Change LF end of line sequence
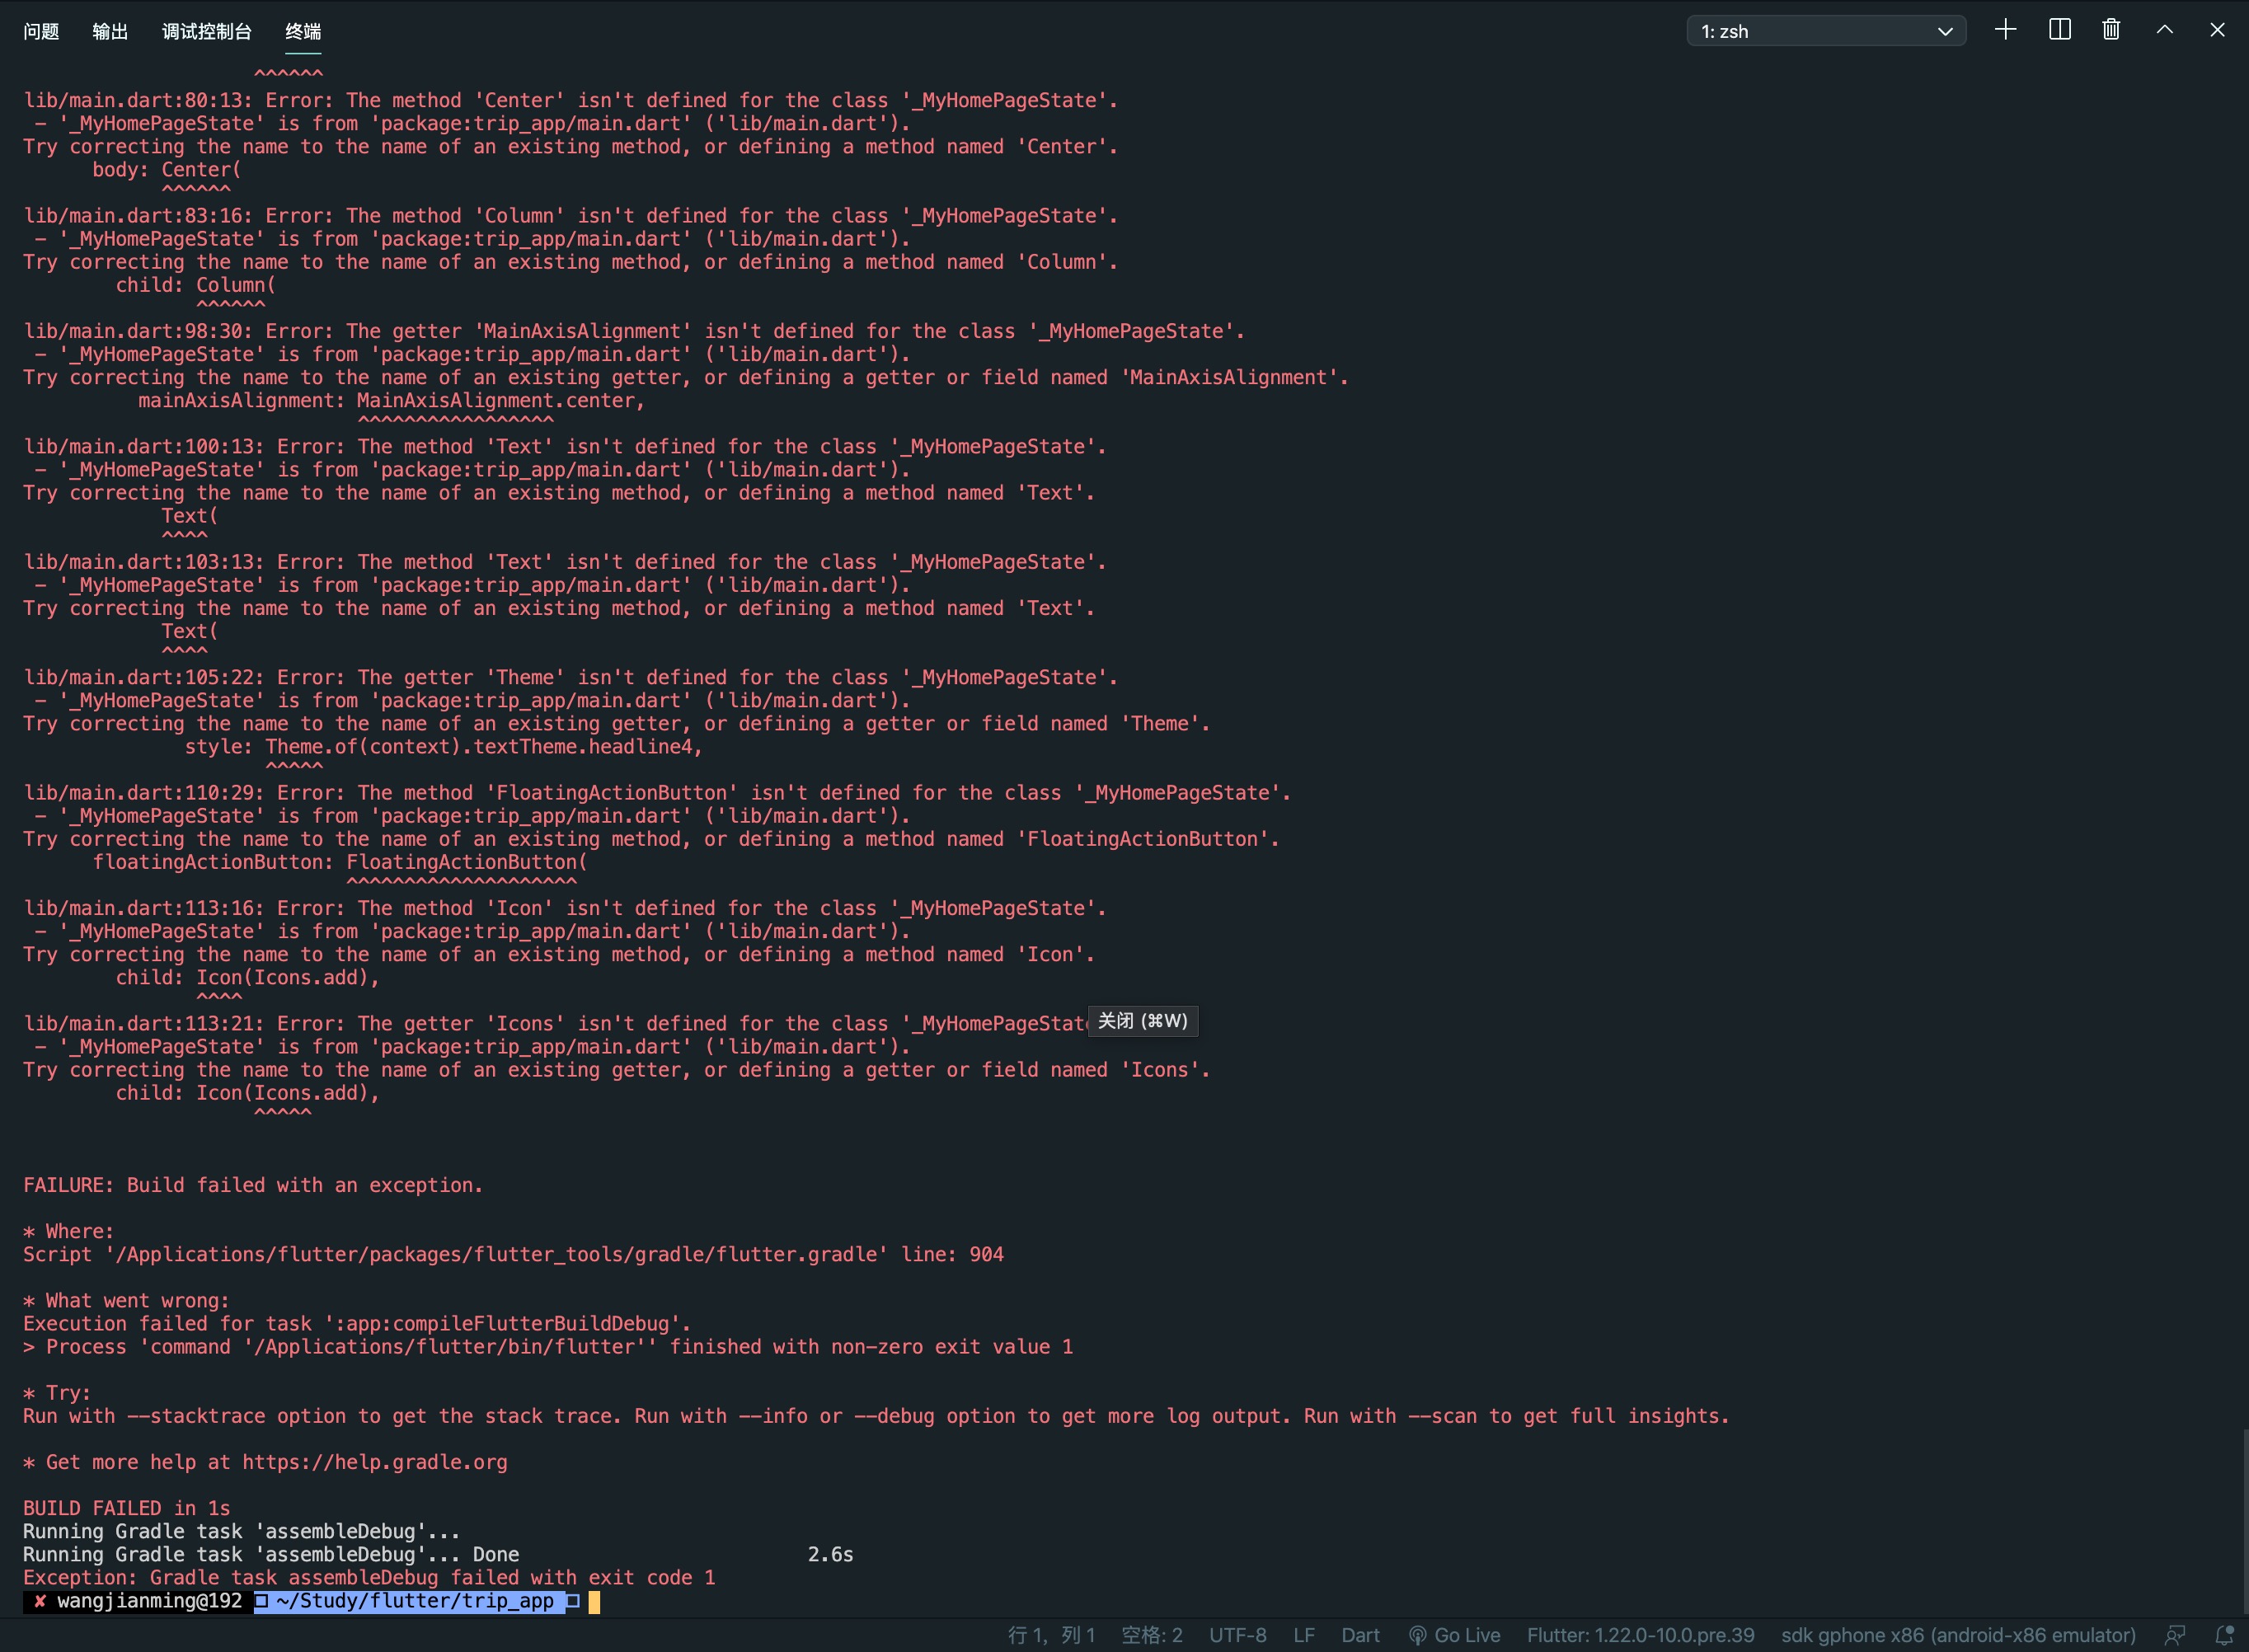 (x=1303, y=1635)
